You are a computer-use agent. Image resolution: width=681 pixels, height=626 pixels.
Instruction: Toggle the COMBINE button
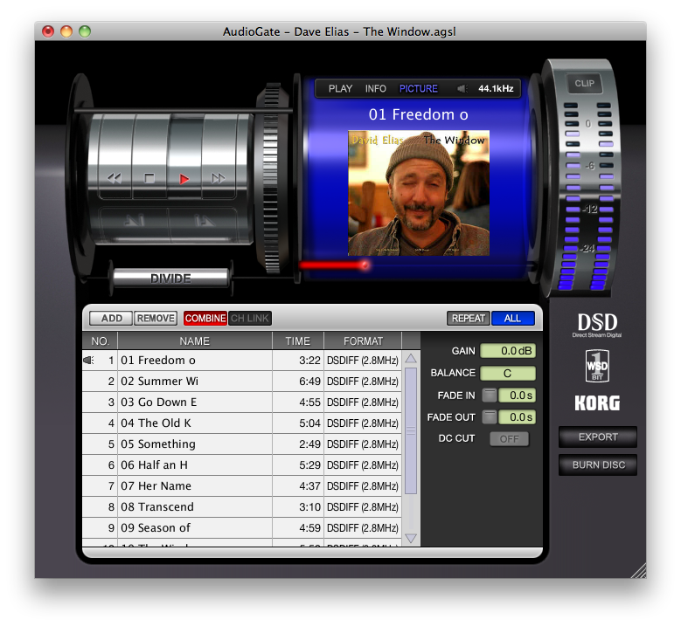(205, 318)
